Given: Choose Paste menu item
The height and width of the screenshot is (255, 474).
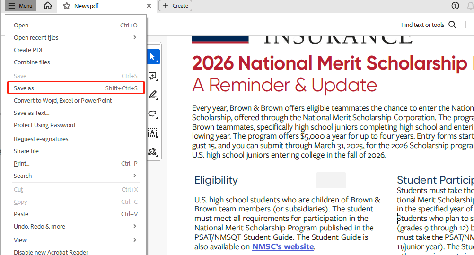Looking at the screenshot, I should 75,214.
